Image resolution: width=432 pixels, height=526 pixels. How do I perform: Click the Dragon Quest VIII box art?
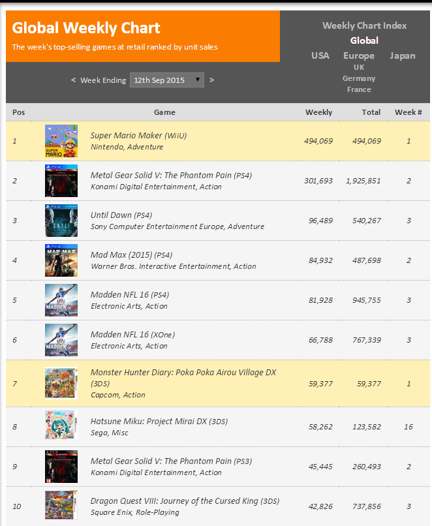[61, 505]
